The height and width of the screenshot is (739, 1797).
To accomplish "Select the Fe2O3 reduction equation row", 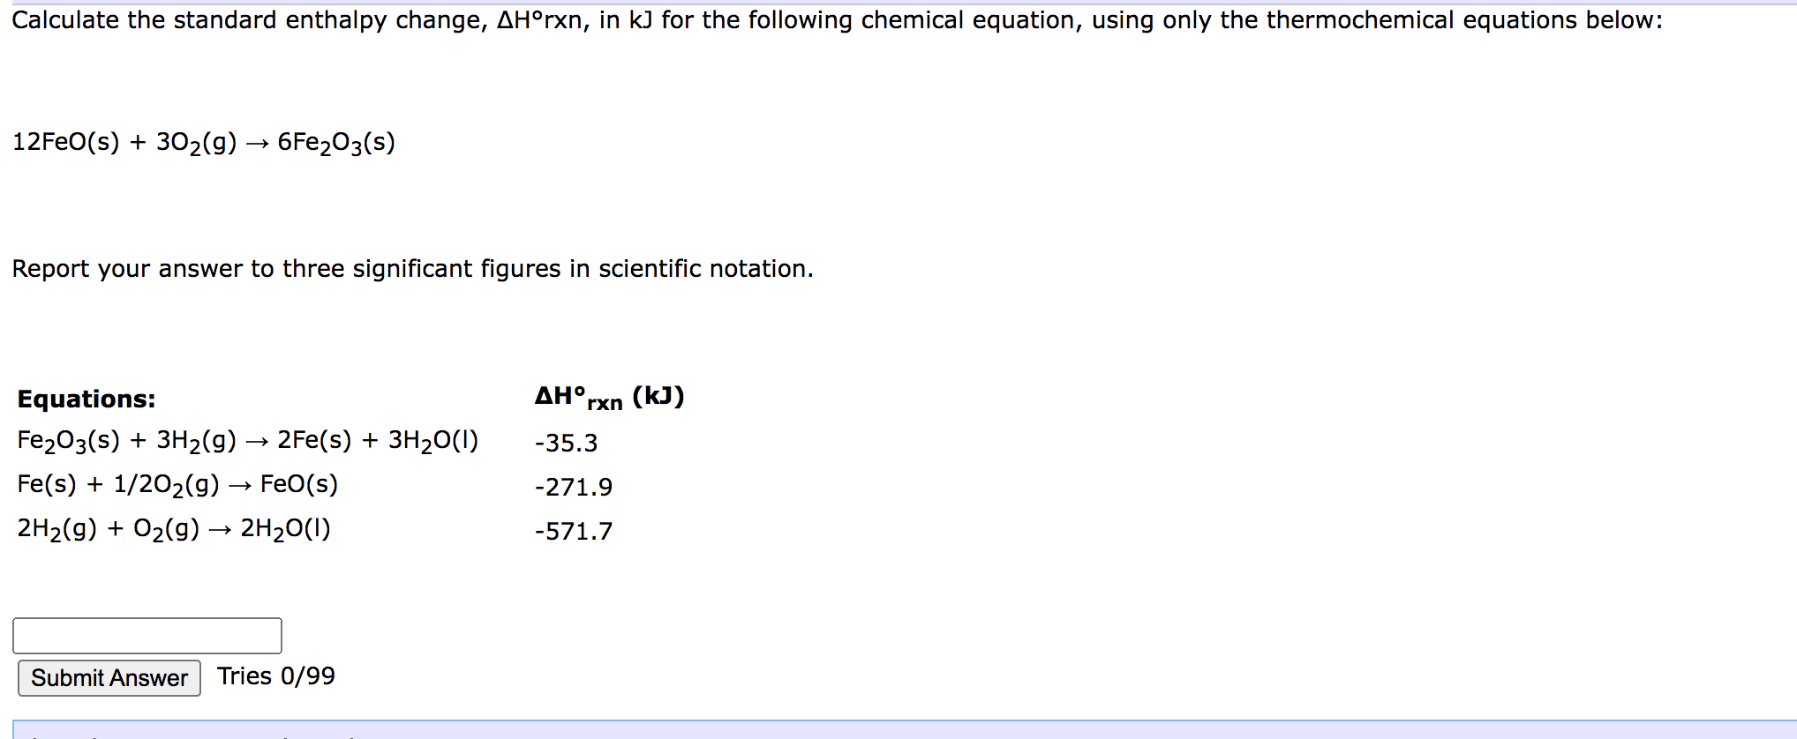I will coord(247,441).
